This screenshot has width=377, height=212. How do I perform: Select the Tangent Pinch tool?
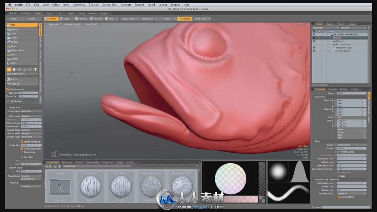point(22,50)
